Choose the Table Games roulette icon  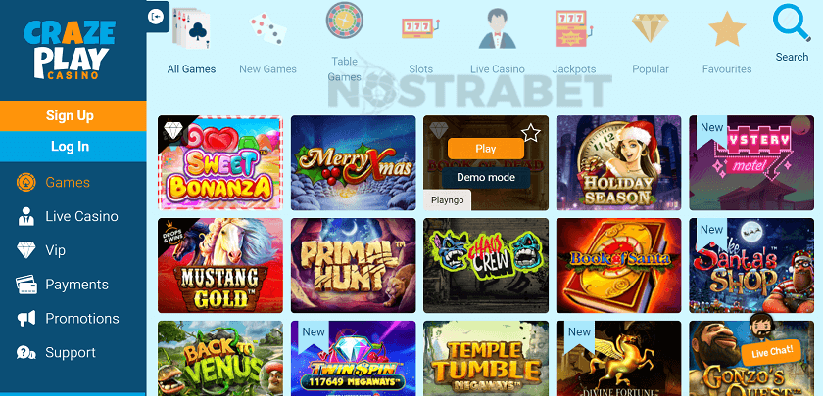click(x=344, y=21)
